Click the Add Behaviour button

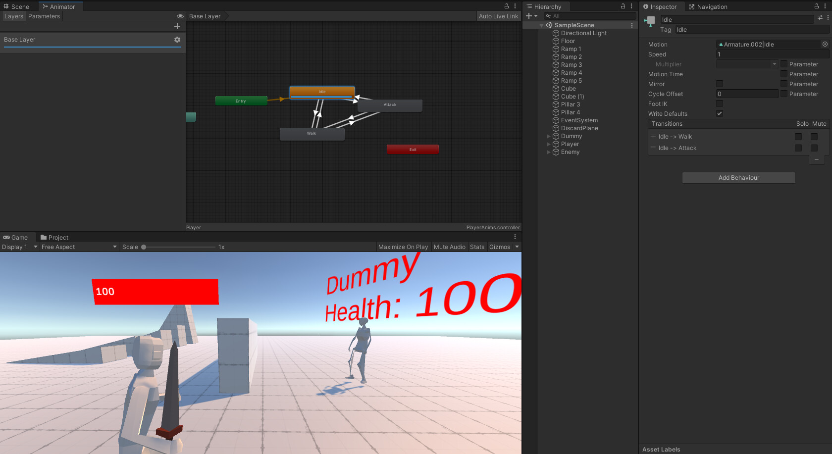738,177
